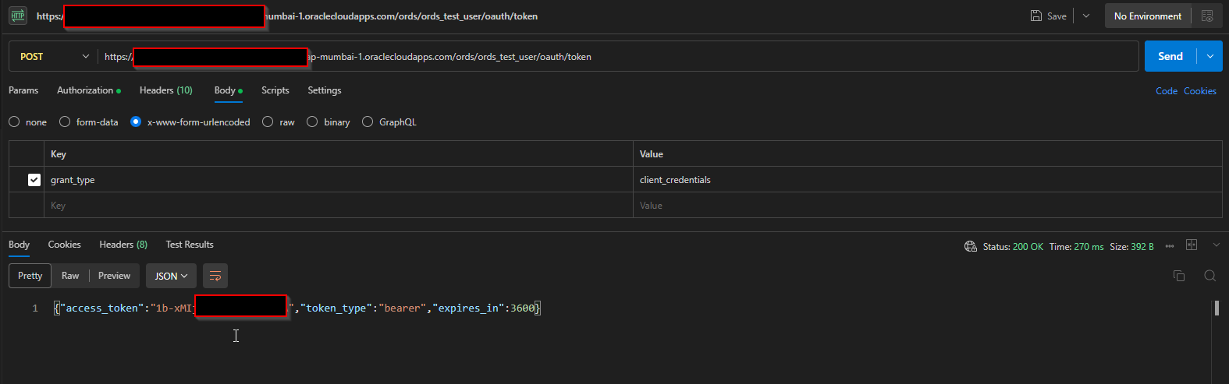Click the wrap lines icon in response toolbar
The width and height of the screenshot is (1229, 384).
tap(215, 276)
